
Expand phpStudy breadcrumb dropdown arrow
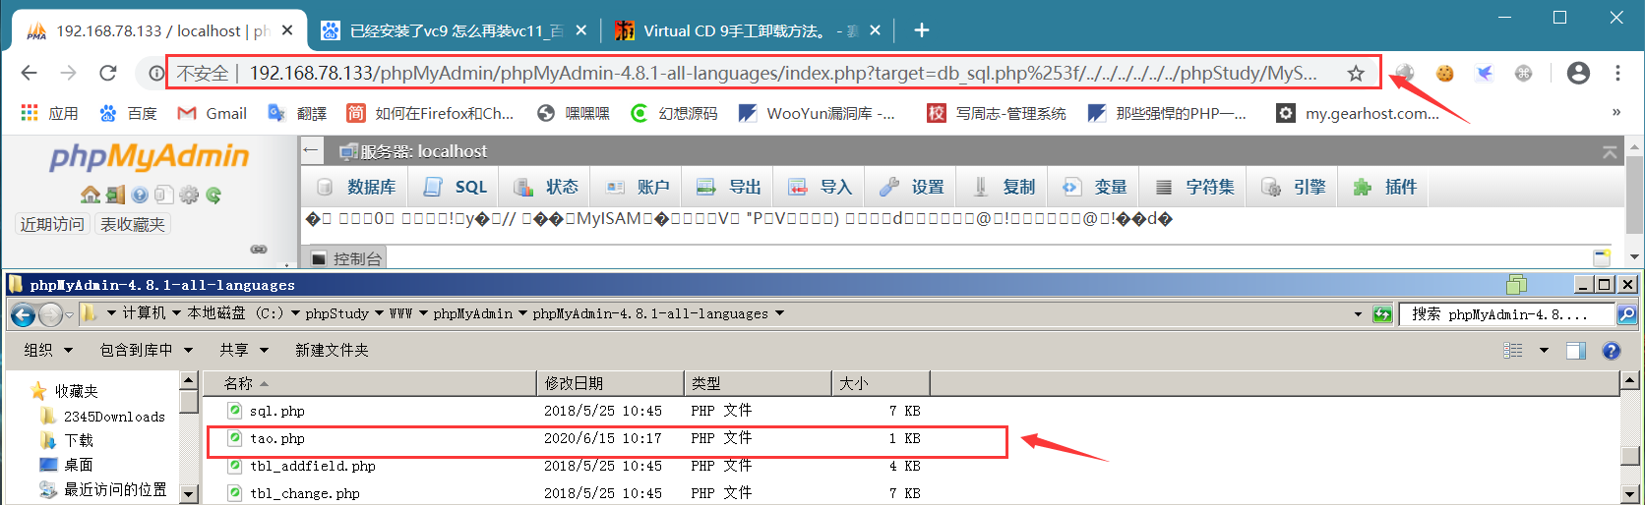pos(379,314)
